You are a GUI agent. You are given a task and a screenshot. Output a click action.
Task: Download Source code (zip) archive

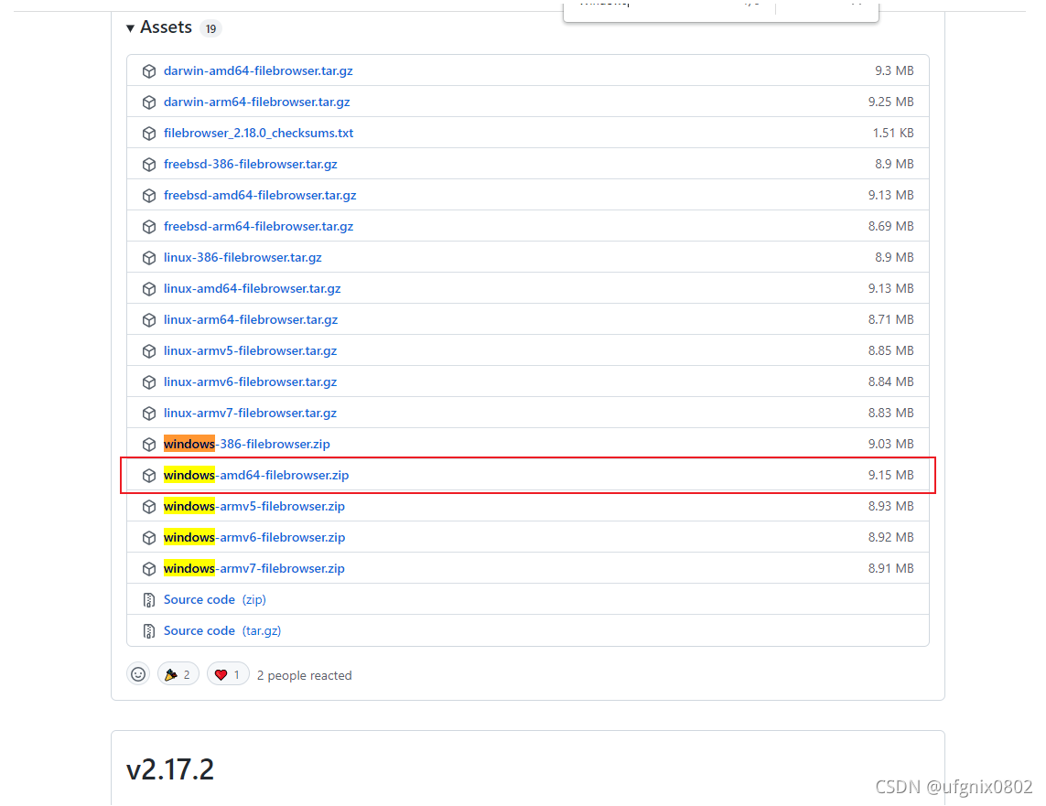tap(215, 599)
